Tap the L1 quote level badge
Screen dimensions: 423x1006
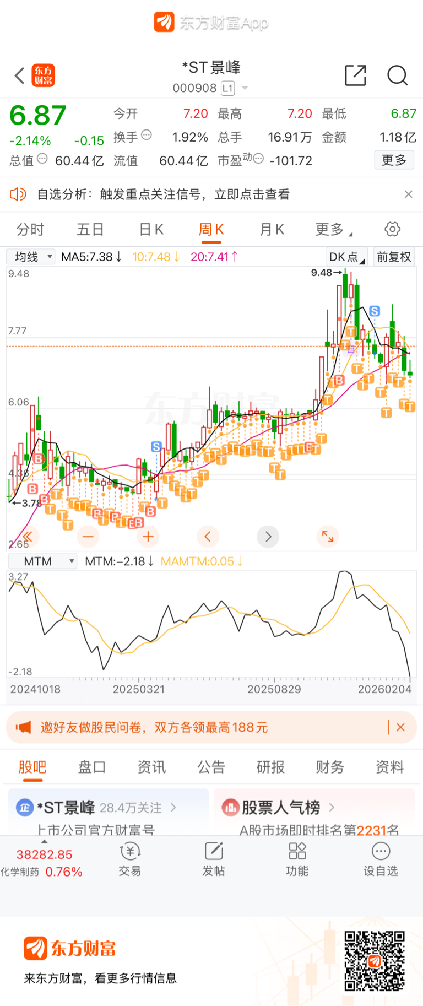[228, 88]
